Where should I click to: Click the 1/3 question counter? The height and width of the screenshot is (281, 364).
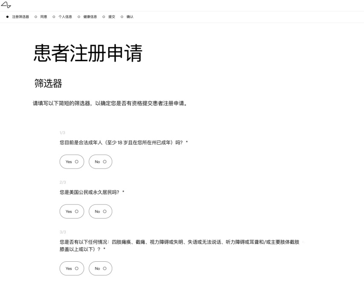[62, 133]
